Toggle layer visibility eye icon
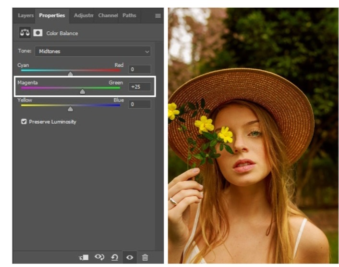Viewport: 339px width, 267px height. (x=129, y=257)
